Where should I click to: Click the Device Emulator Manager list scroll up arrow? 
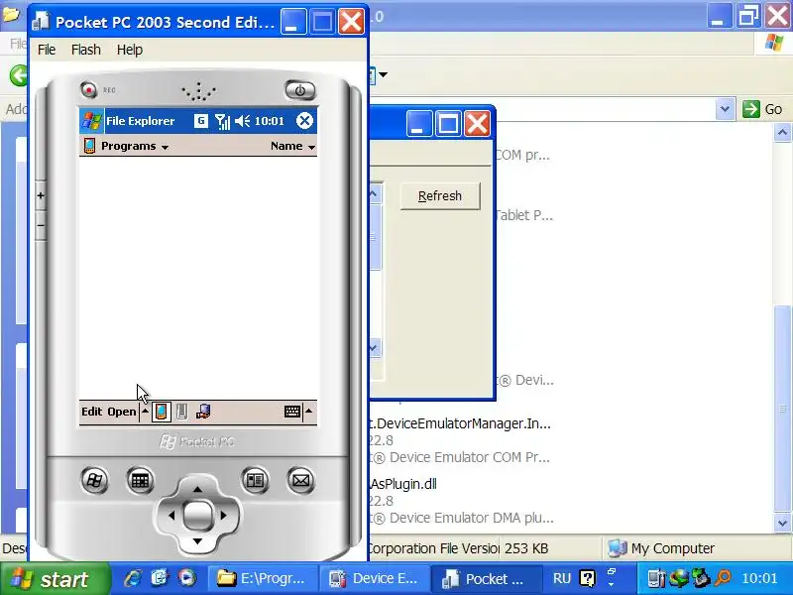tap(374, 193)
